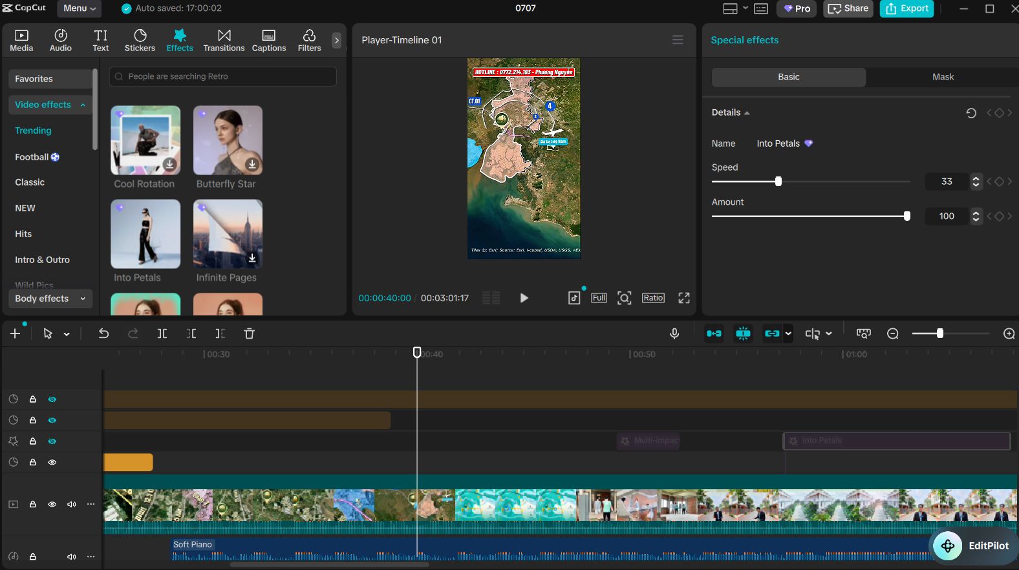Click the microphone record voiceover icon
Image resolution: width=1019 pixels, height=570 pixels.
pyautogui.click(x=674, y=333)
